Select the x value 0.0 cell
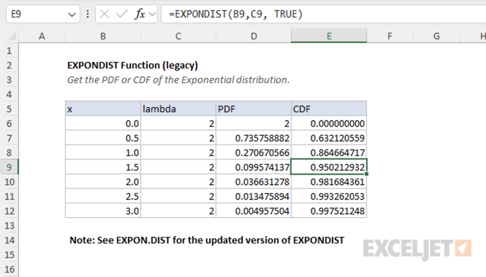This screenshot has width=486, height=277. tap(103, 123)
